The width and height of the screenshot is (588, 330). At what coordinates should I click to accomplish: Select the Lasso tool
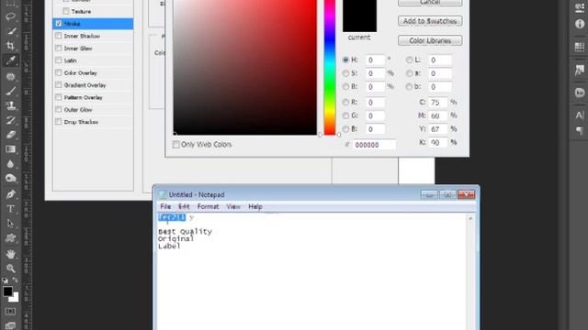point(10,16)
